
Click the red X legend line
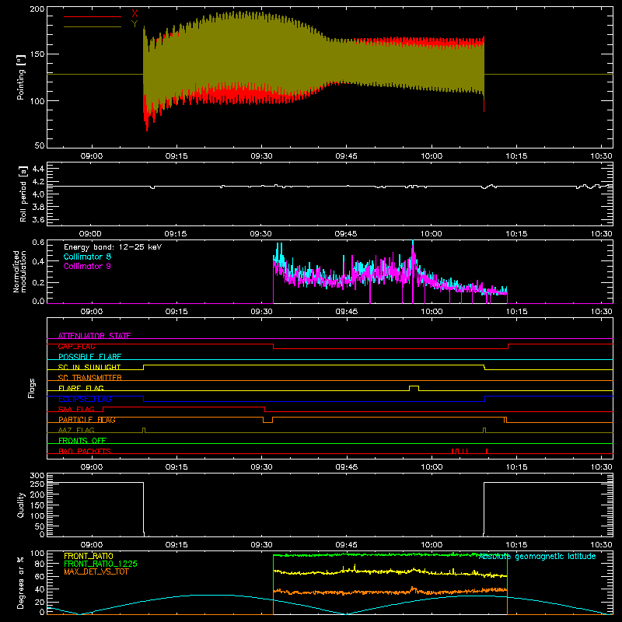[93, 16]
